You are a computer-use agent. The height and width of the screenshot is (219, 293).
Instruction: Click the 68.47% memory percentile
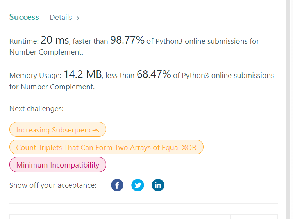tap(154, 74)
